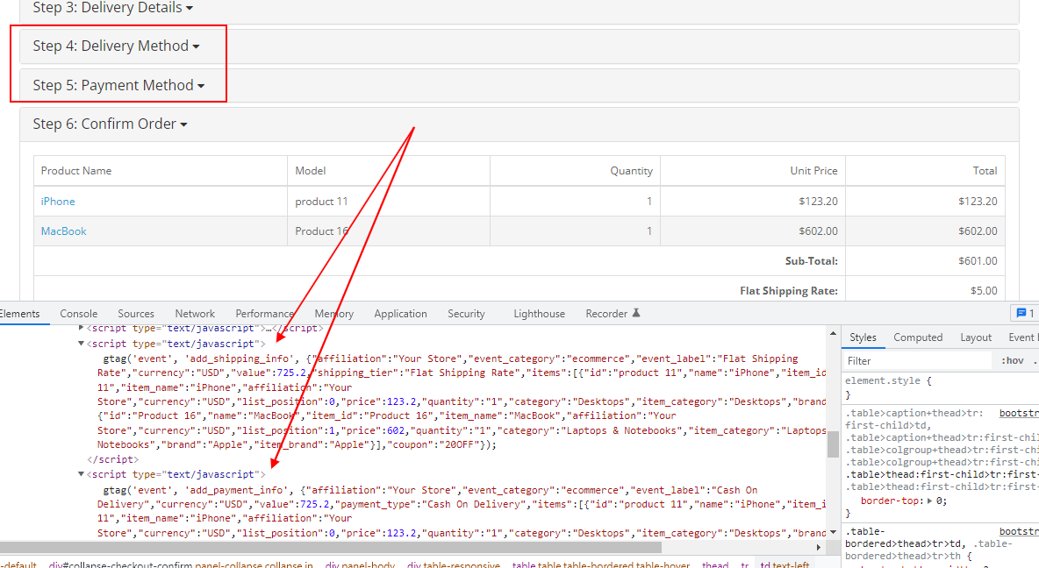Expand the border-top property value triangle
Viewport: 1039px width, 568px height.
(929, 501)
